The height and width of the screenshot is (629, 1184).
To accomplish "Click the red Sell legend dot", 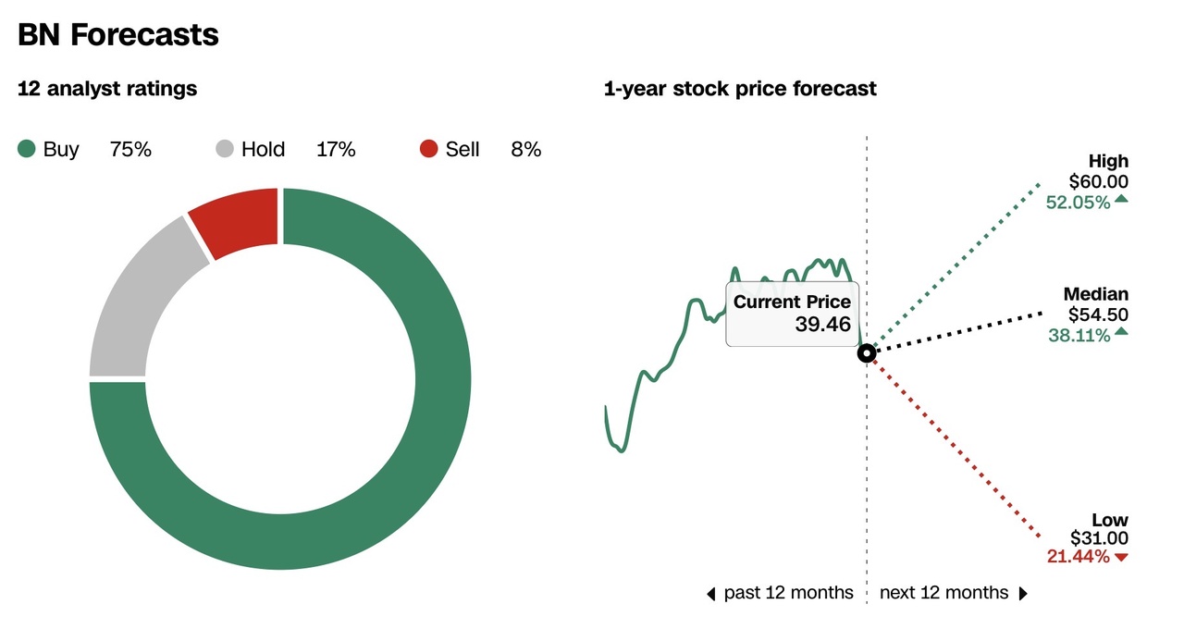I will (428, 149).
